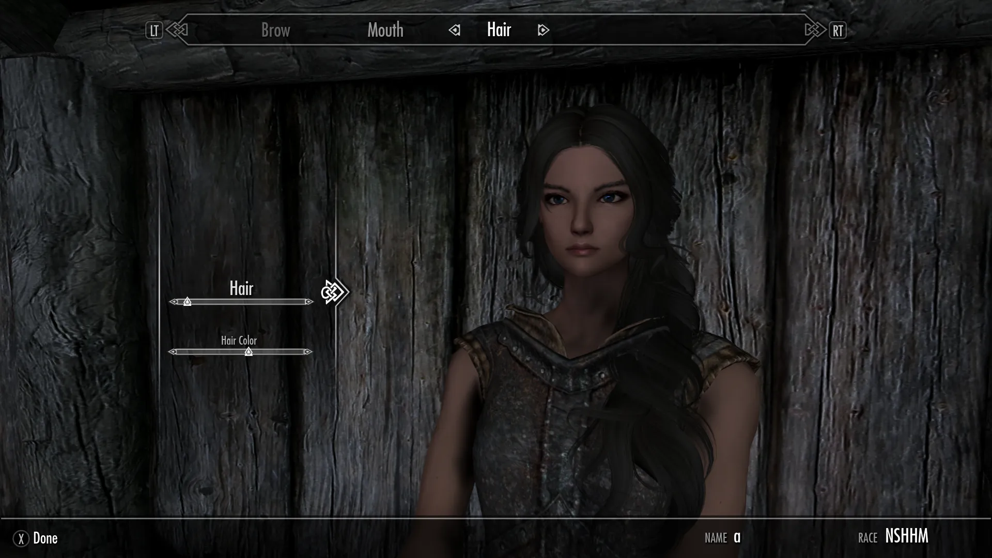Click the NSHHM race text
This screenshot has width=992, height=558.
click(907, 536)
